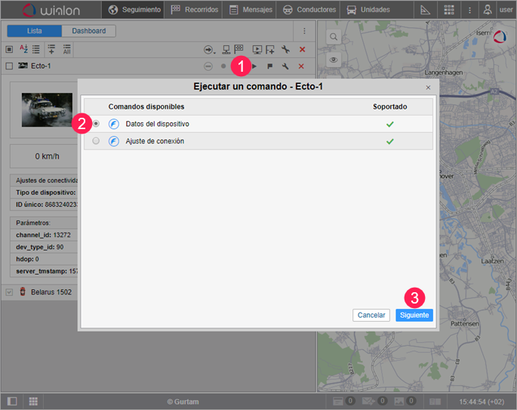Screen dimensions: 517x410
Task: Click the eye visible layers icon on map
Action: tap(333, 60)
